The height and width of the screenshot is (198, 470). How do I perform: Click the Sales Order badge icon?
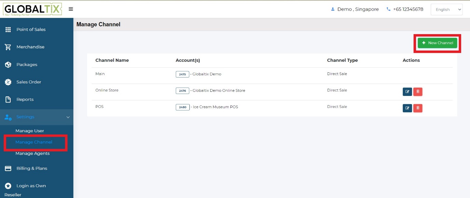click(x=8, y=82)
